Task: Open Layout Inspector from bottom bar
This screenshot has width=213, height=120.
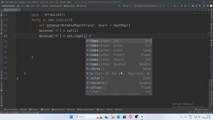Action: [202, 110]
